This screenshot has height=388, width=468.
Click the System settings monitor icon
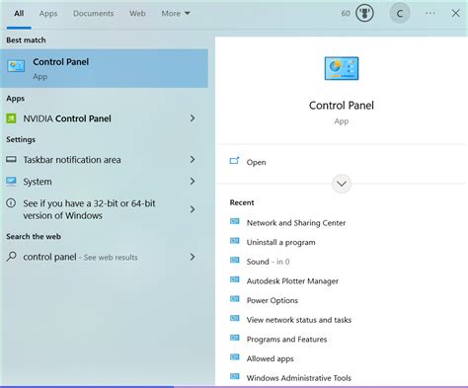tap(11, 182)
